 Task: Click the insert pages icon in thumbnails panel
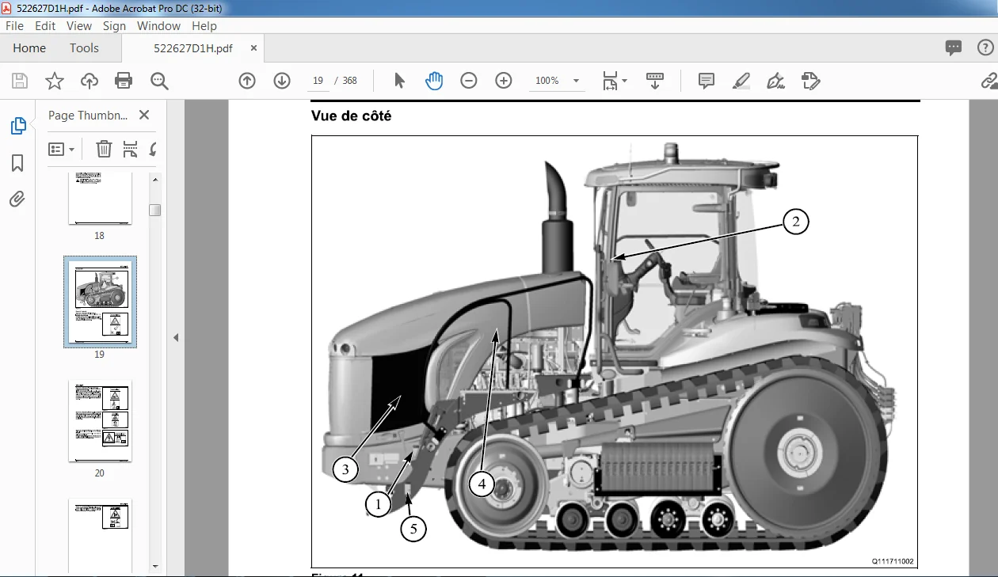pyautogui.click(x=130, y=149)
